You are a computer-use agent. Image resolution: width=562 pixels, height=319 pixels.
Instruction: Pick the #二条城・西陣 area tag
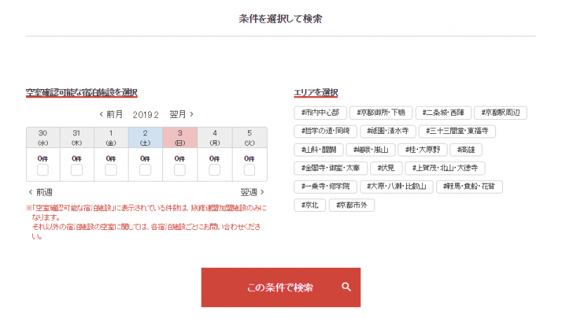point(443,113)
